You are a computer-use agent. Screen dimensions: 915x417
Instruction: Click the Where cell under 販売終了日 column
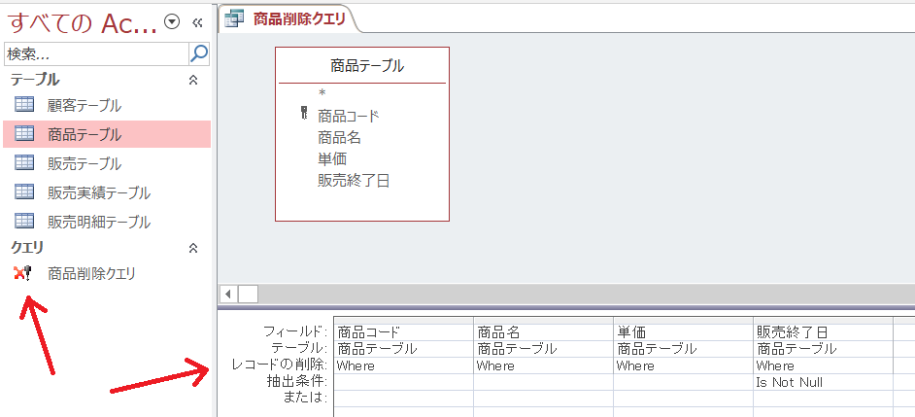[824, 365]
